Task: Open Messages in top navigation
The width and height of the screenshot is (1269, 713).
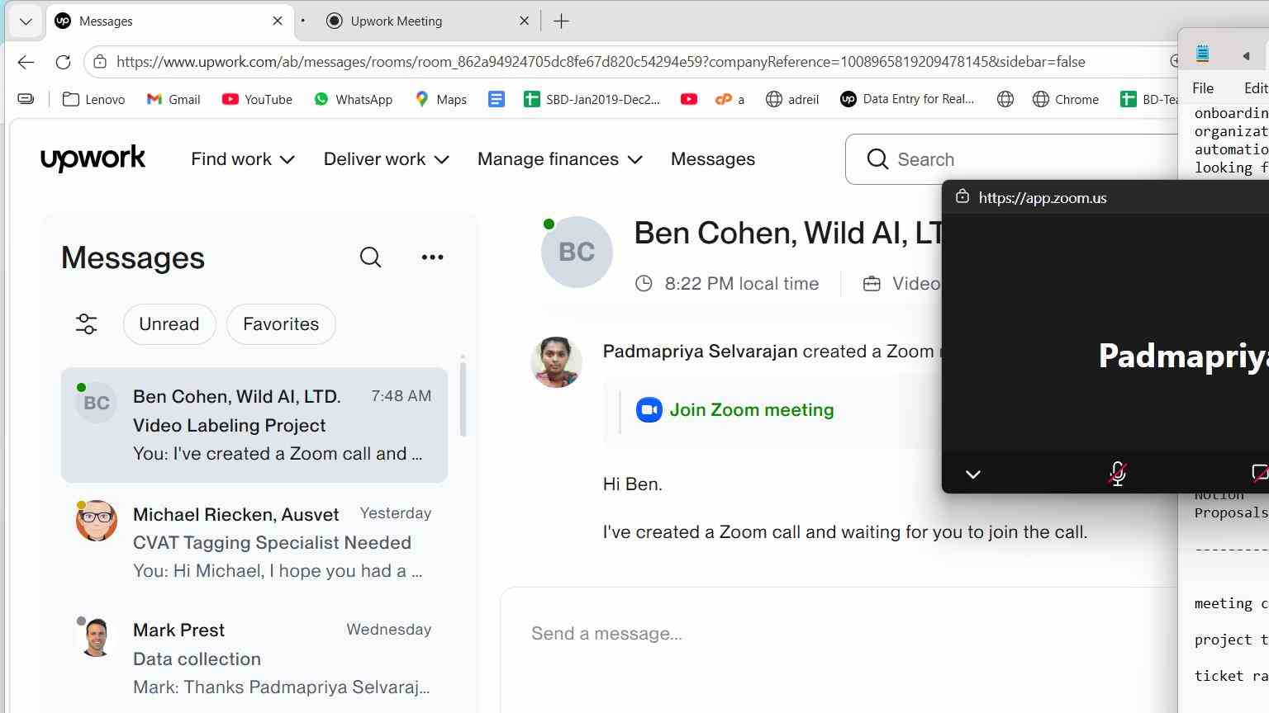Action: pyautogui.click(x=713, y=159)
